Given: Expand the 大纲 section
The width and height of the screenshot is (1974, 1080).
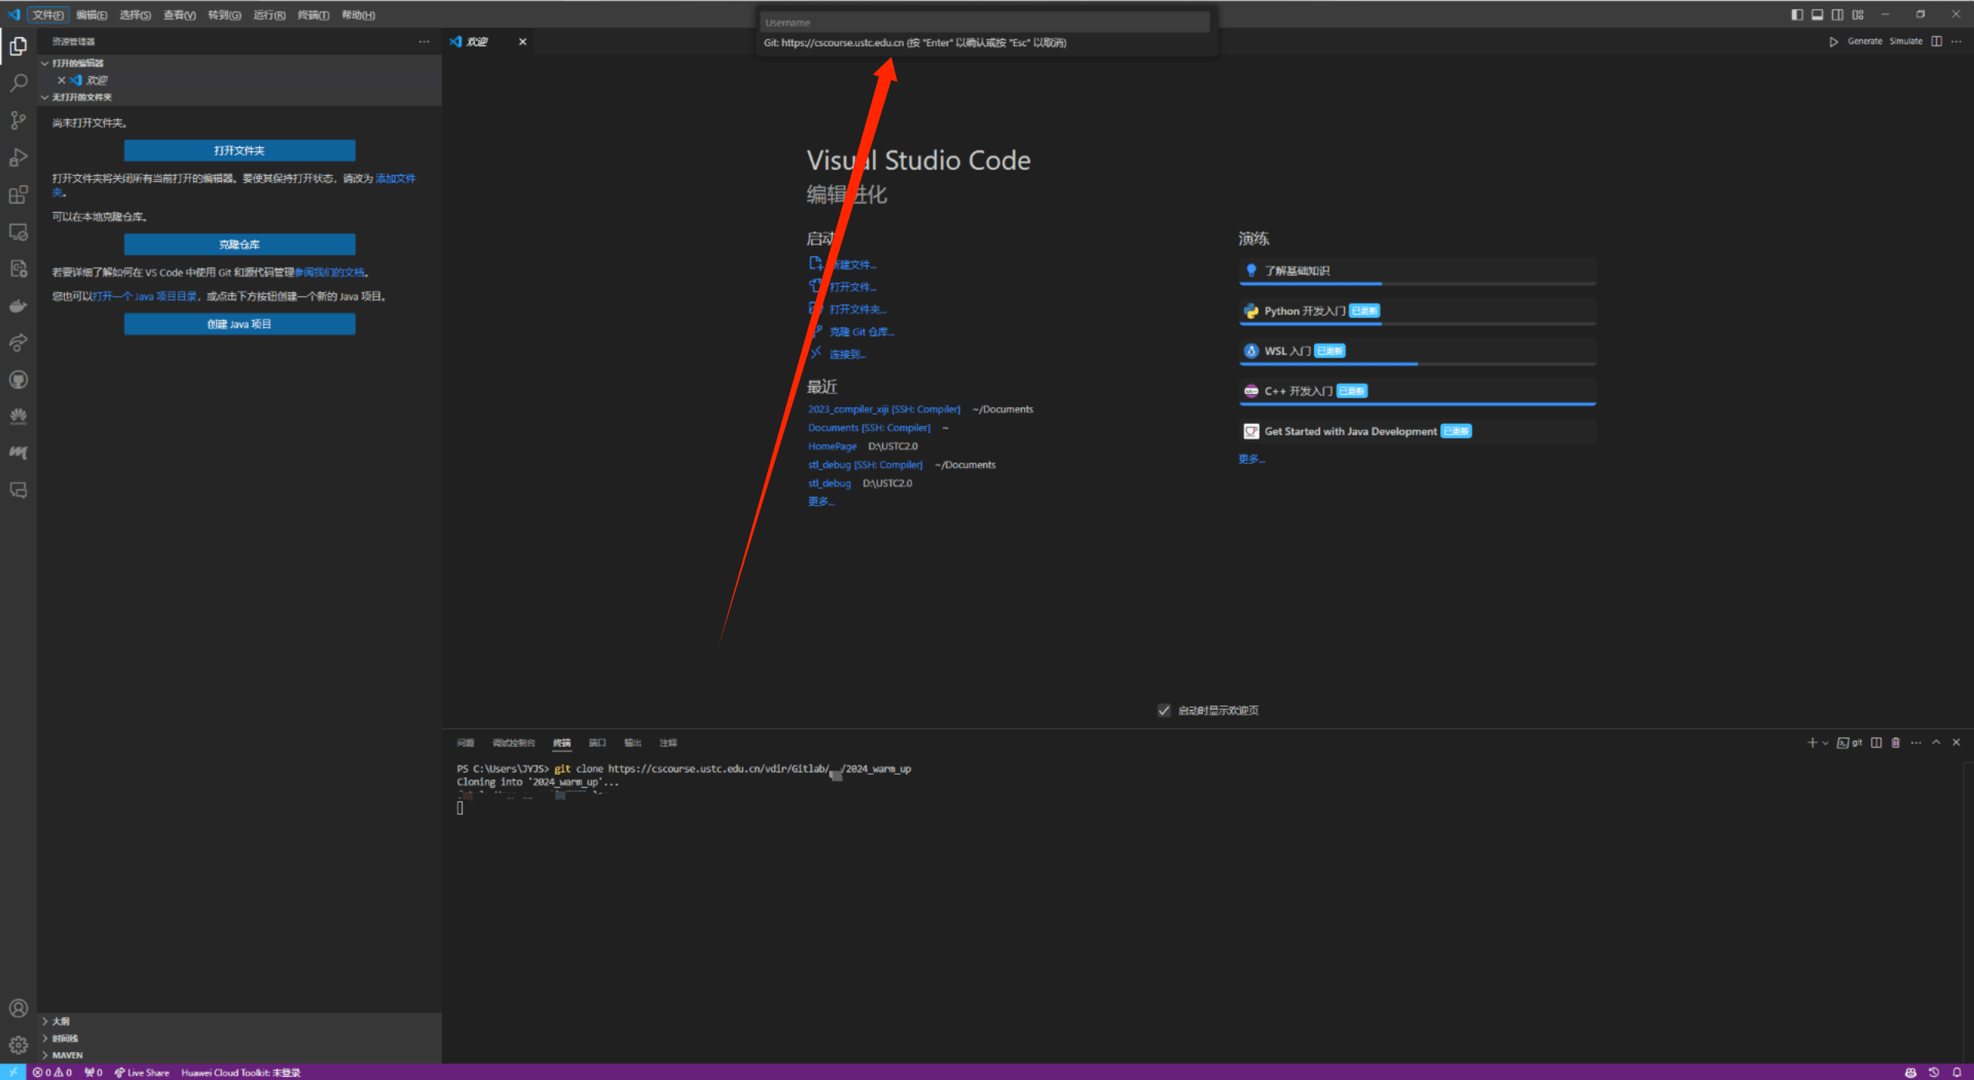Looking at the screenshot, I should (239, 1021).
